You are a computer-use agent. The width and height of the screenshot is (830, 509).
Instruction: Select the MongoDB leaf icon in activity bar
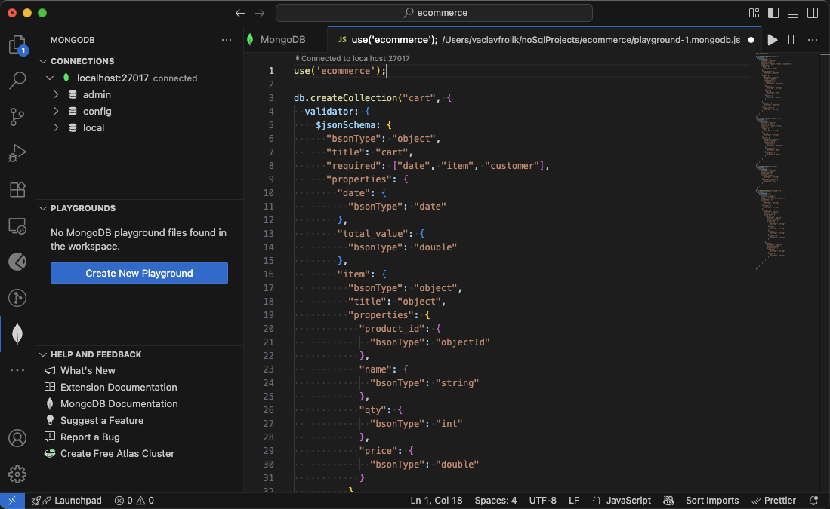(x=17, y=333)
